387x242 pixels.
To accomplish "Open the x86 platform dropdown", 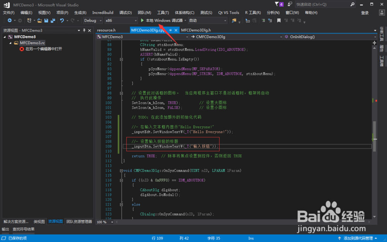I will click(x=121, y=21).
